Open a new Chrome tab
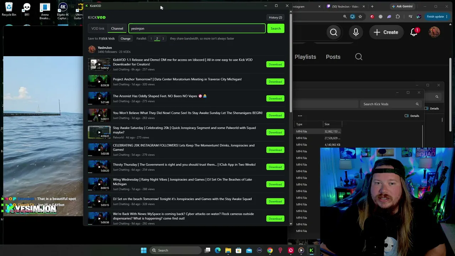 (372, 6)
